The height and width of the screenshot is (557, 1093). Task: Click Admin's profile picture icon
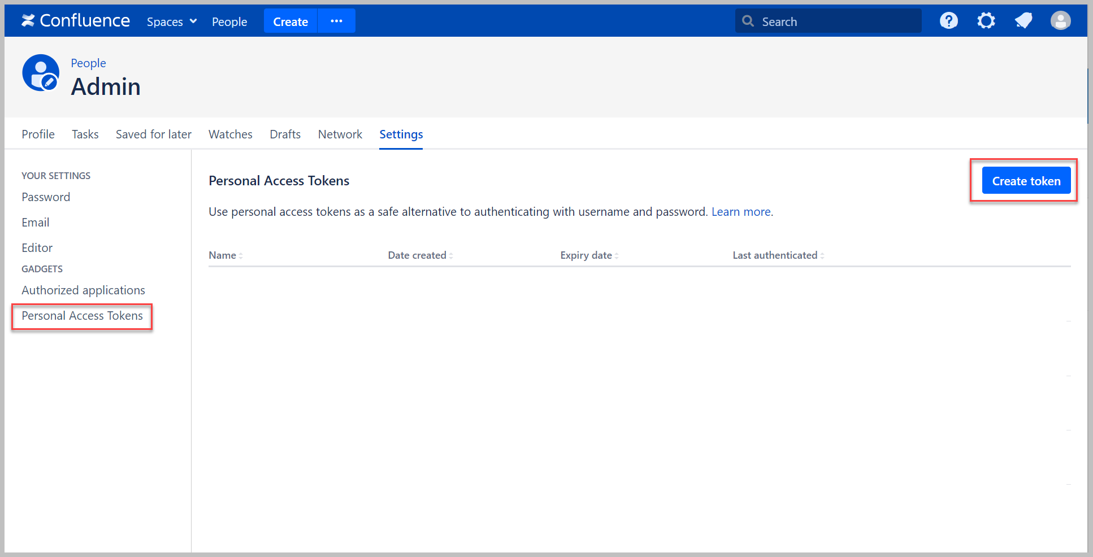click(41, 72)
